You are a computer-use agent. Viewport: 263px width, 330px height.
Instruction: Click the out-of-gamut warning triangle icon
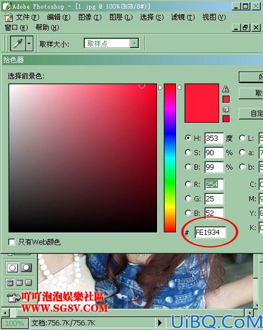click(226, 89)
